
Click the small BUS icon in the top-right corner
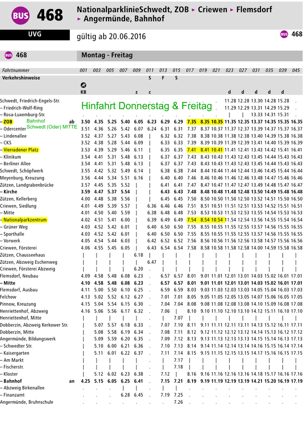tap(284, 34)
